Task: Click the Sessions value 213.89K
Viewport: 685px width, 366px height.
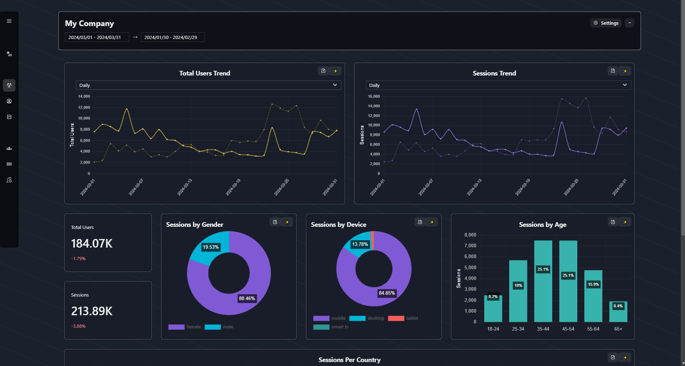Action: click(92, 311)
